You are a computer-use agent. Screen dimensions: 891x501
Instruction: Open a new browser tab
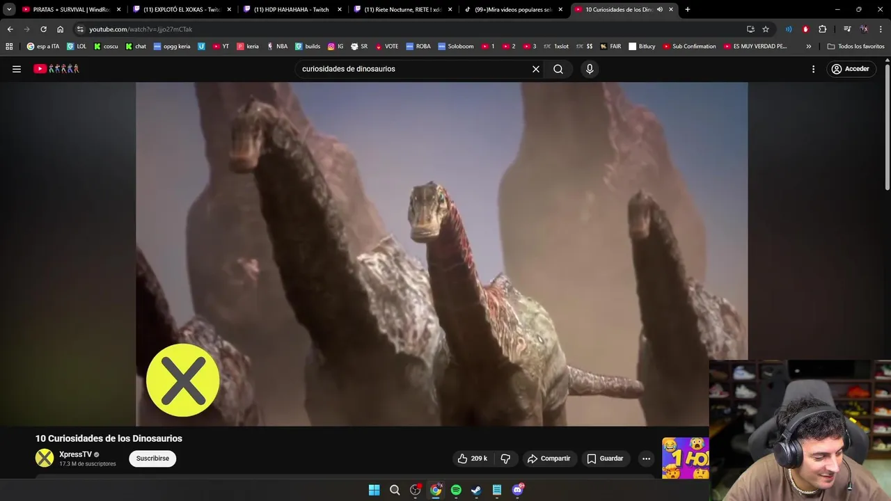pyautogui.click(x=688, y=10)
